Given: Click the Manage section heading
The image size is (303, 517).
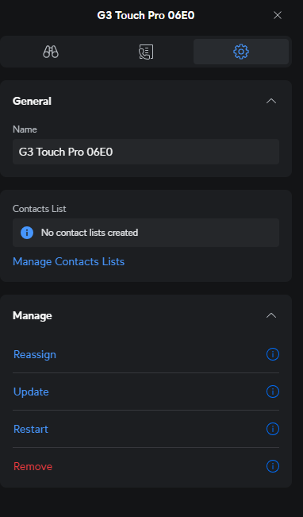Looking at the screenshot, I should [x=33, y=315].
